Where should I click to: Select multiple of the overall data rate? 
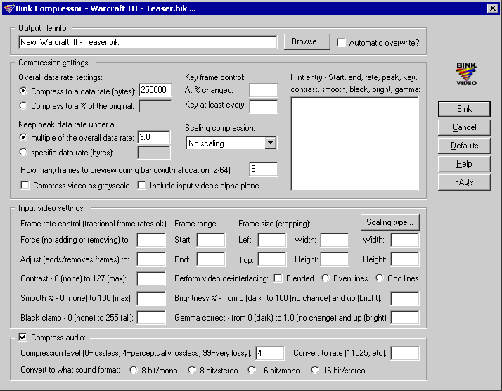pos(23,137)
